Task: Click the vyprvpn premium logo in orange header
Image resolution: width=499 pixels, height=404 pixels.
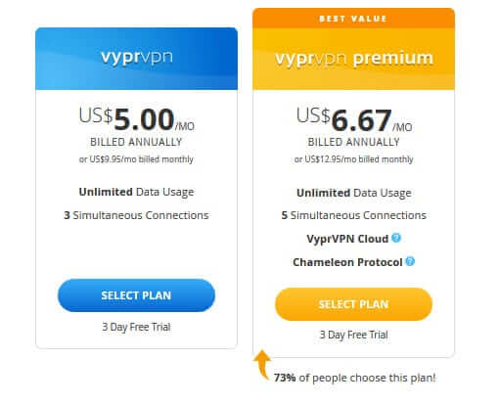Action: [354, 59]
